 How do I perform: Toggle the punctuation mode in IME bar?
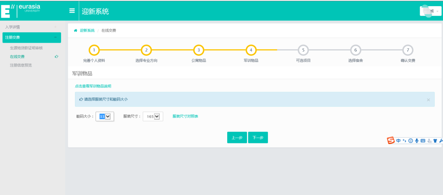pyautogui.click(x=404, y=141)
